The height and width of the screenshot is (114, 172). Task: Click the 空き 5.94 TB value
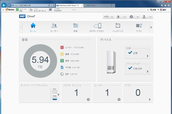74,74
